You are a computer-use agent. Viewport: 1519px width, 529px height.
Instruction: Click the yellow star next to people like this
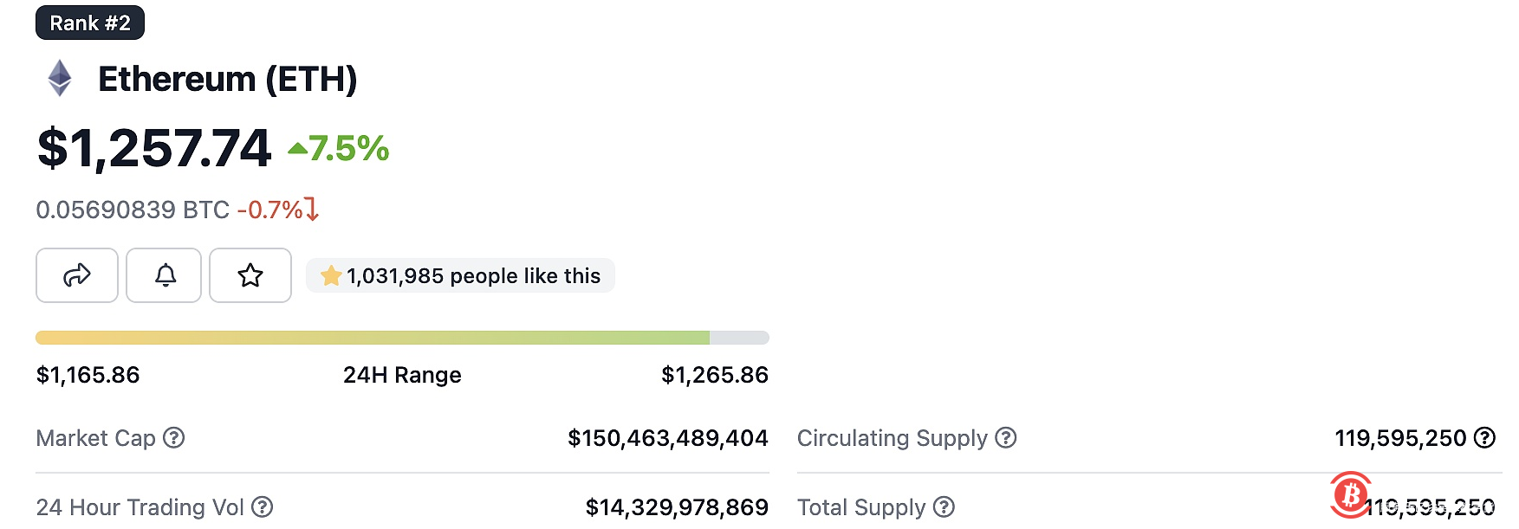pos(330,275)
